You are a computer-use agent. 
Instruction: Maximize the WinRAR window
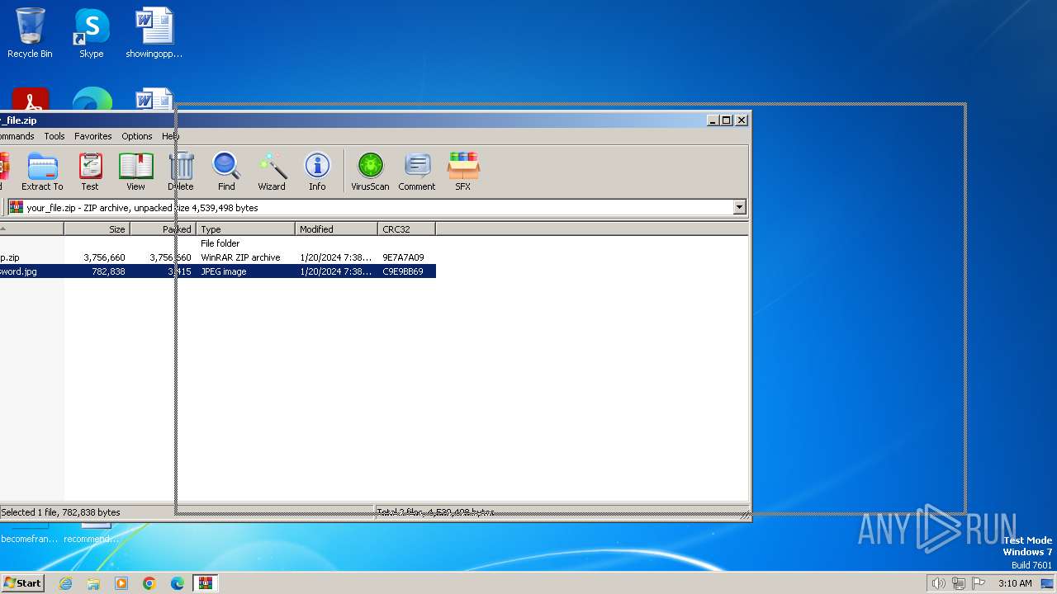click(727, 120)
